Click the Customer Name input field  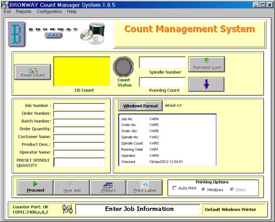point(79,137)
